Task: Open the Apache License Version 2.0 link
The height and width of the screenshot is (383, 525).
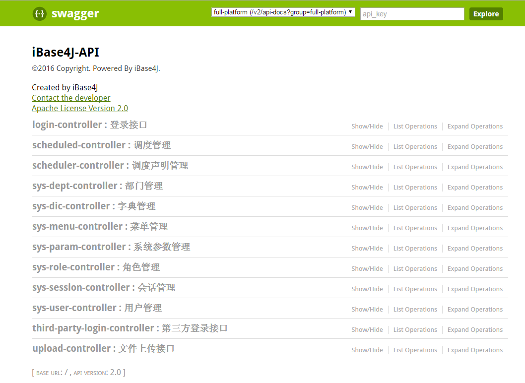Action: (x=80, y=109)
